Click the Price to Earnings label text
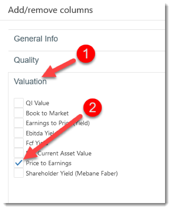 coord(49,163)
